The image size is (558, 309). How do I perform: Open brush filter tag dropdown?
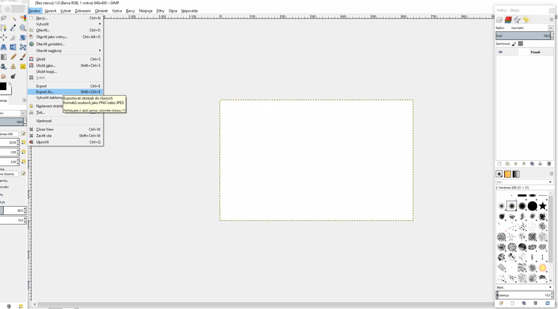point(550,182)
